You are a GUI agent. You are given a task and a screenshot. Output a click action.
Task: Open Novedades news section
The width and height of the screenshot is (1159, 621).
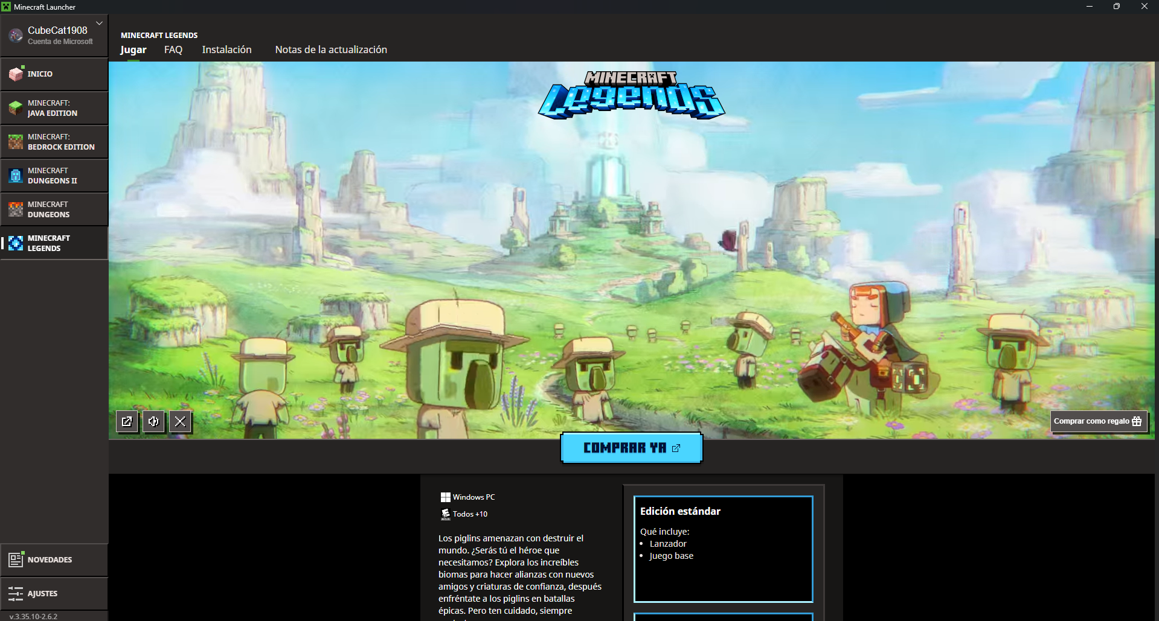pyautogui.click(x=54, y=559)
